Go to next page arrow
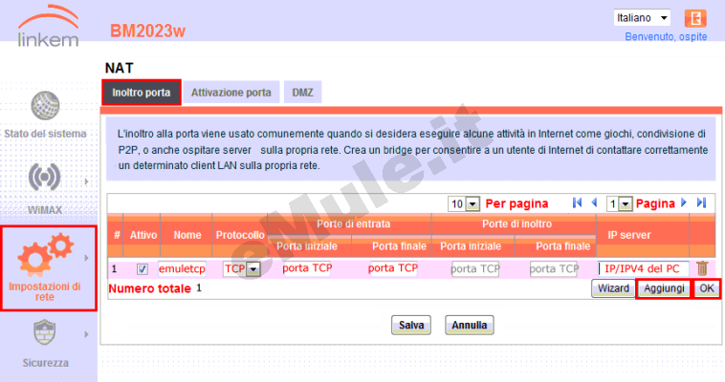 683,202
